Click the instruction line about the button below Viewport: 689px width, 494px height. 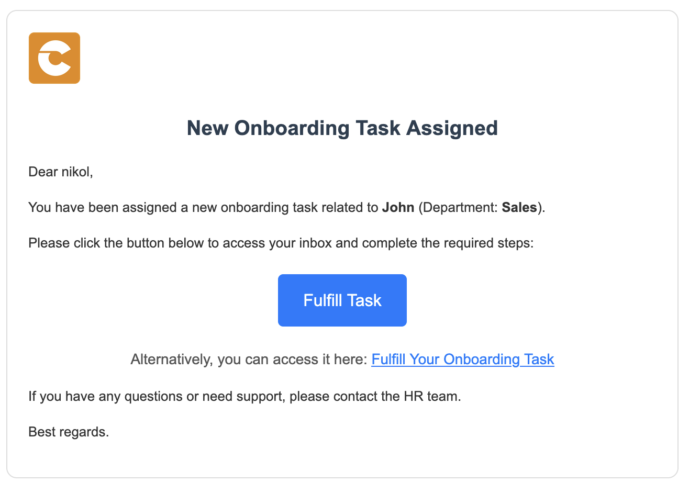pos(281,243)
